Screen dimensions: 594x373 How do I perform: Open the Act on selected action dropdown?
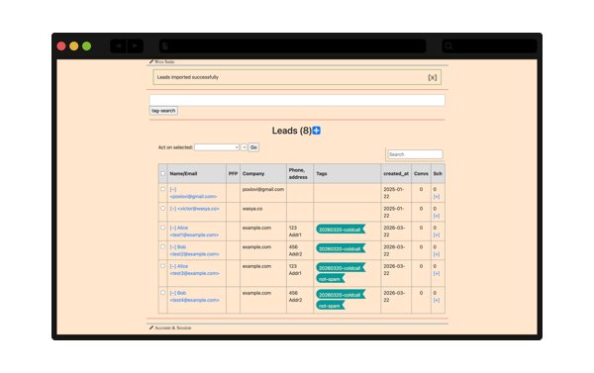tap(217, 147)
